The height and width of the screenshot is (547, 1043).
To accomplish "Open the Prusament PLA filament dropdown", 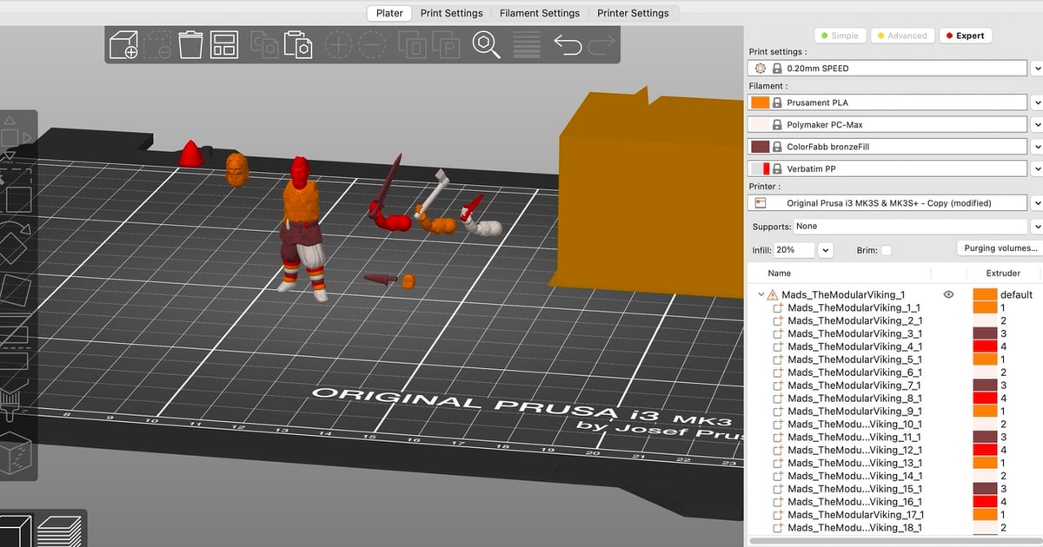I will (x=1037, y=102).
